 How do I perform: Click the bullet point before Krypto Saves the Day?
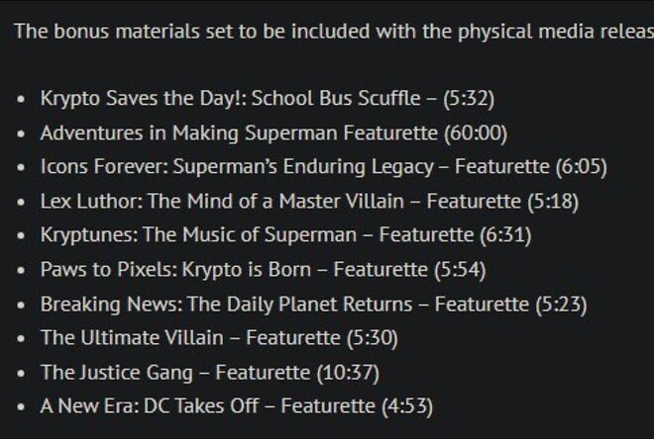[x=23, y=100]
